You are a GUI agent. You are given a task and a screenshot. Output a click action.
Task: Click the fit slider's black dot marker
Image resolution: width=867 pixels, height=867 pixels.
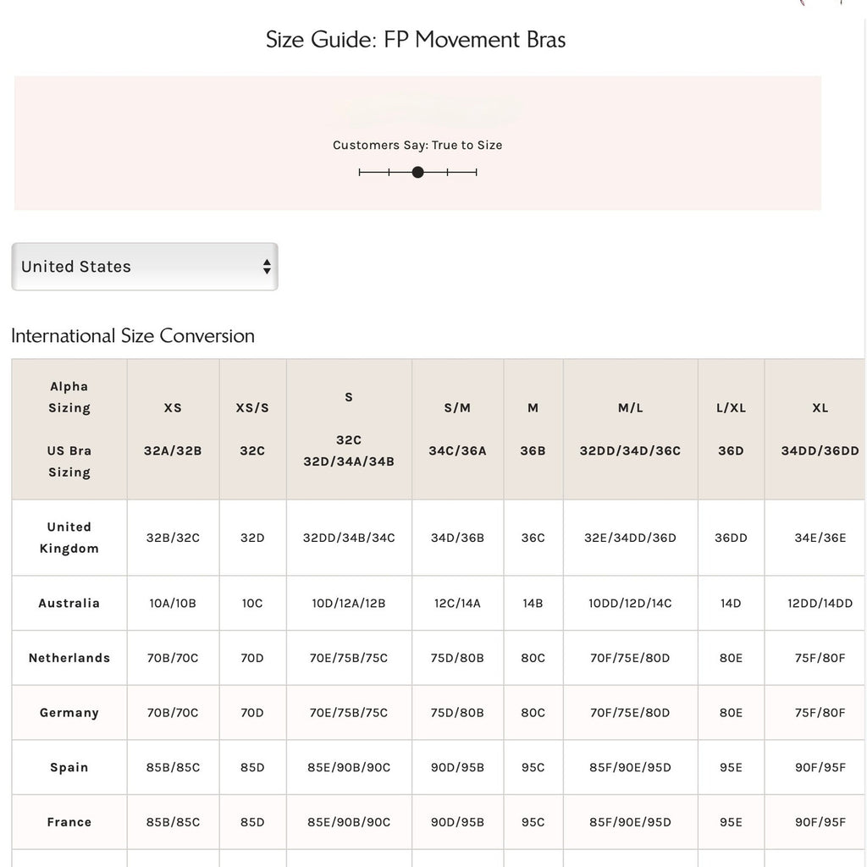pos(418,173)
